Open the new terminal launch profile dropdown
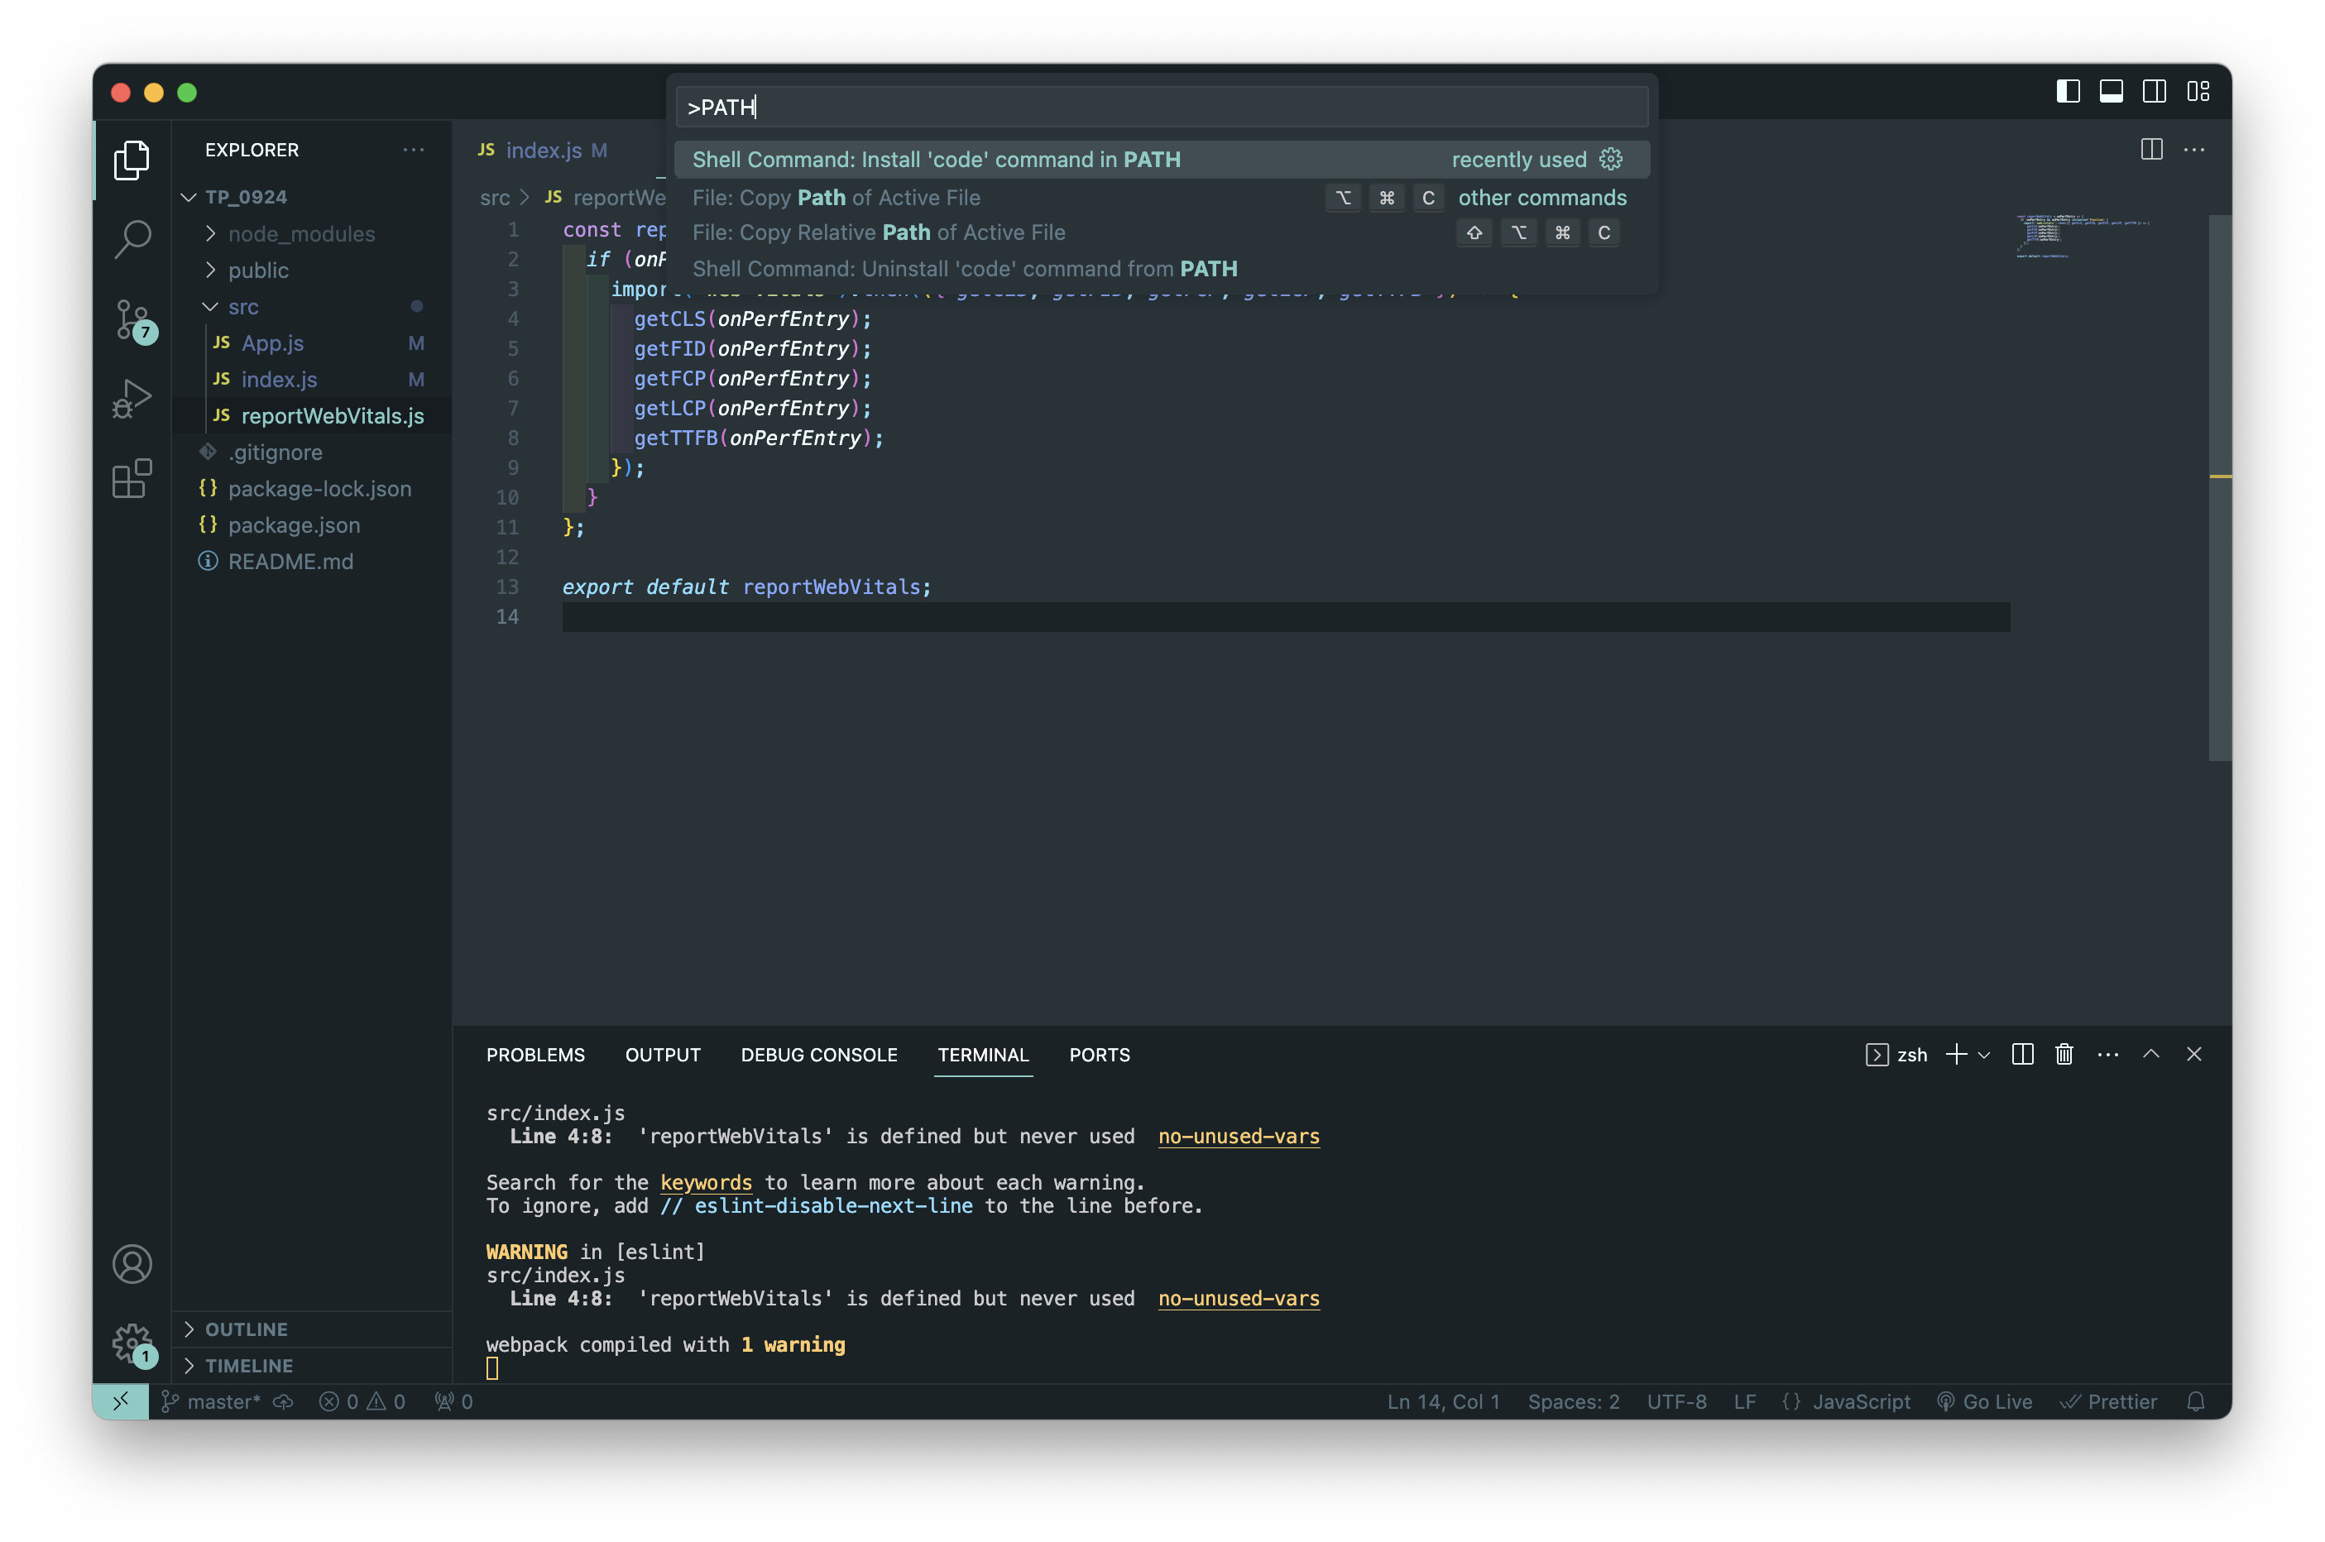This screenshot has height=1542, width=2325. point(1984,1056)
